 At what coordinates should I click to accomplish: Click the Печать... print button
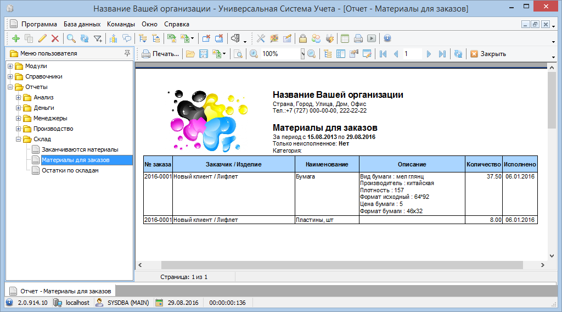pos(161,54)
